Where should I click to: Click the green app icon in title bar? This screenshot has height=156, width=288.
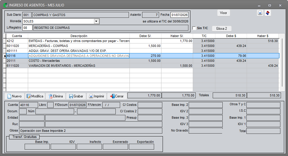tap(6, 5)
